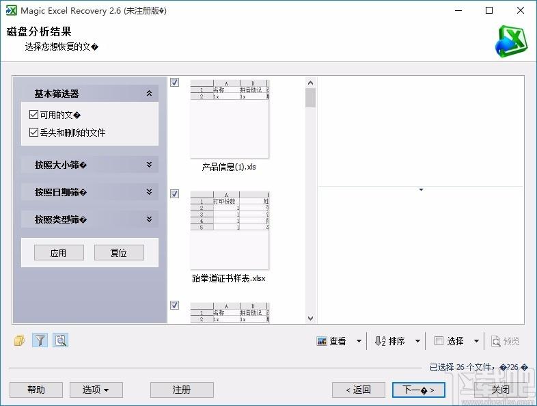
Task: Uncheck the 跆拳道证书样表.xlsx file checkbox
Action: [x=174, y=194]
